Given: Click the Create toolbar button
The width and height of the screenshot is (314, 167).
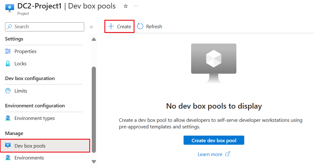Looking at the screenshot, I should pyautogui.click(x=119, y=26).
